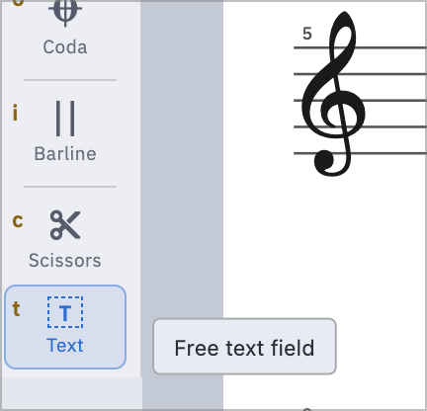Click the middle staff line right of clef

[x=395, y=101]
